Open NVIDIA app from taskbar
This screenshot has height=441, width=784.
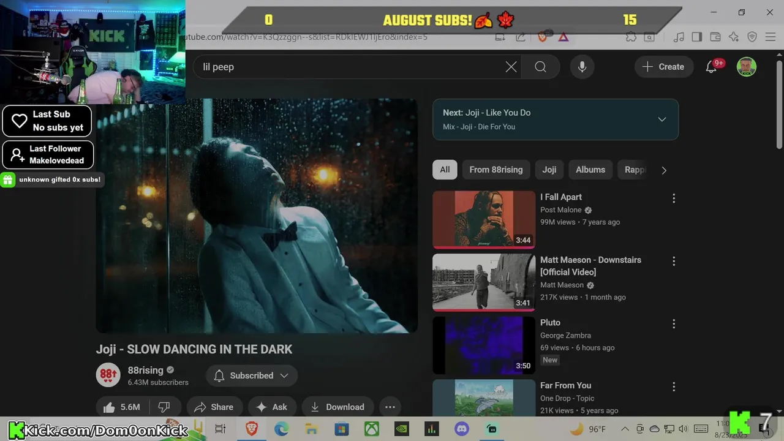pyautogui.click(x=402, y=429)
